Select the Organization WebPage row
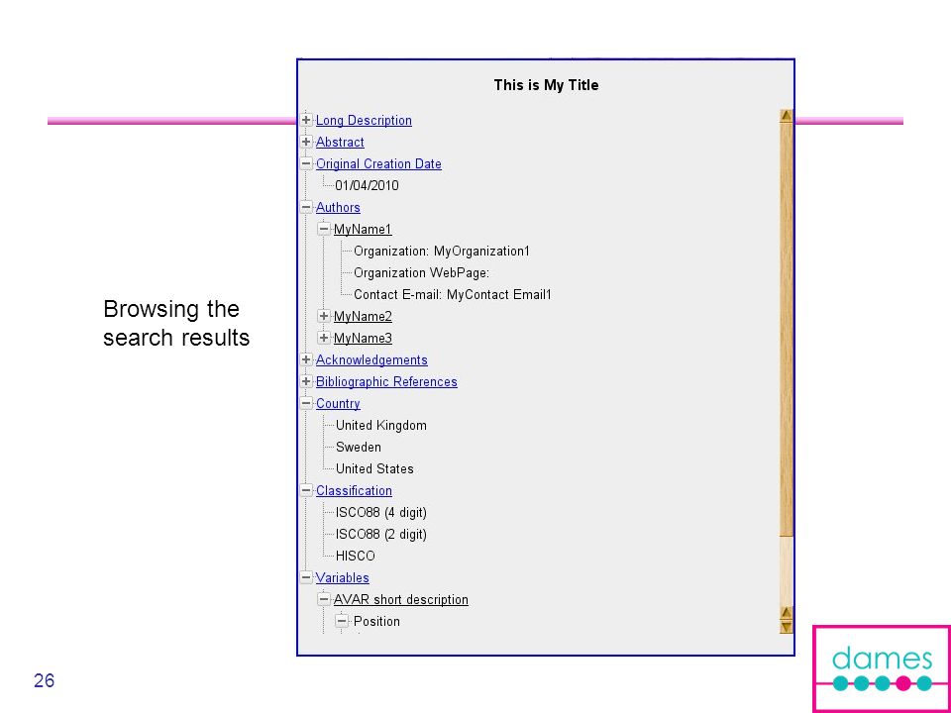 [x=422, y=273]
